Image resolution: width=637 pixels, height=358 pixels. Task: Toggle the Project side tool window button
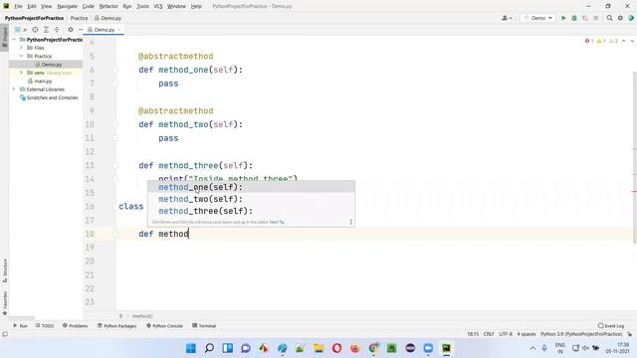4,37
